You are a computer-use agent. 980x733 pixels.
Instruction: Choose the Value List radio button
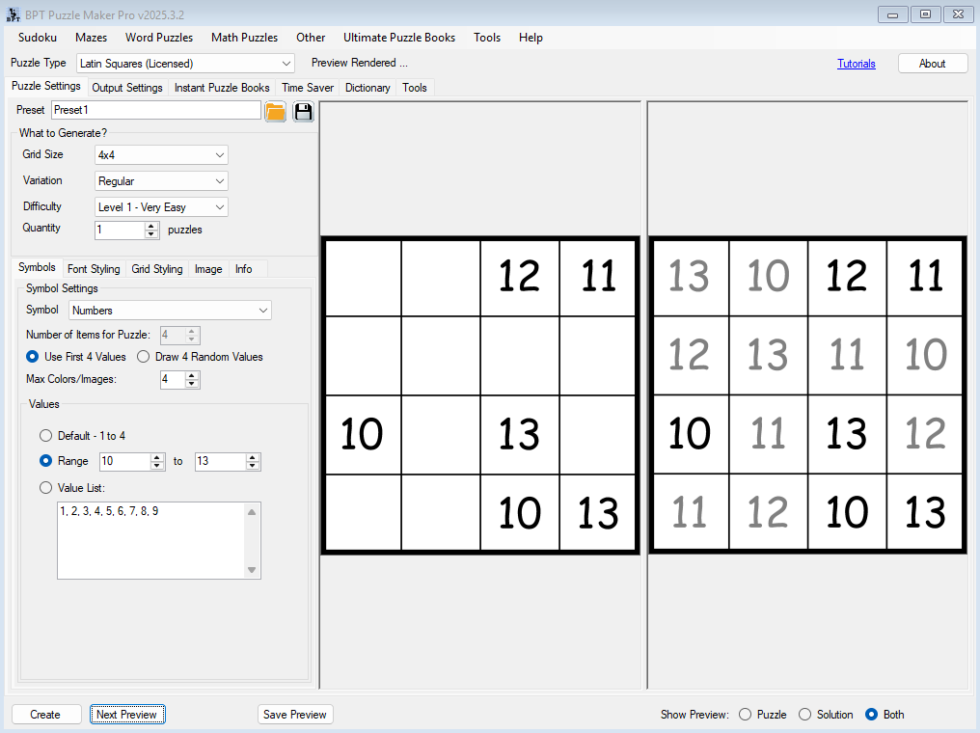coord(46,488)
